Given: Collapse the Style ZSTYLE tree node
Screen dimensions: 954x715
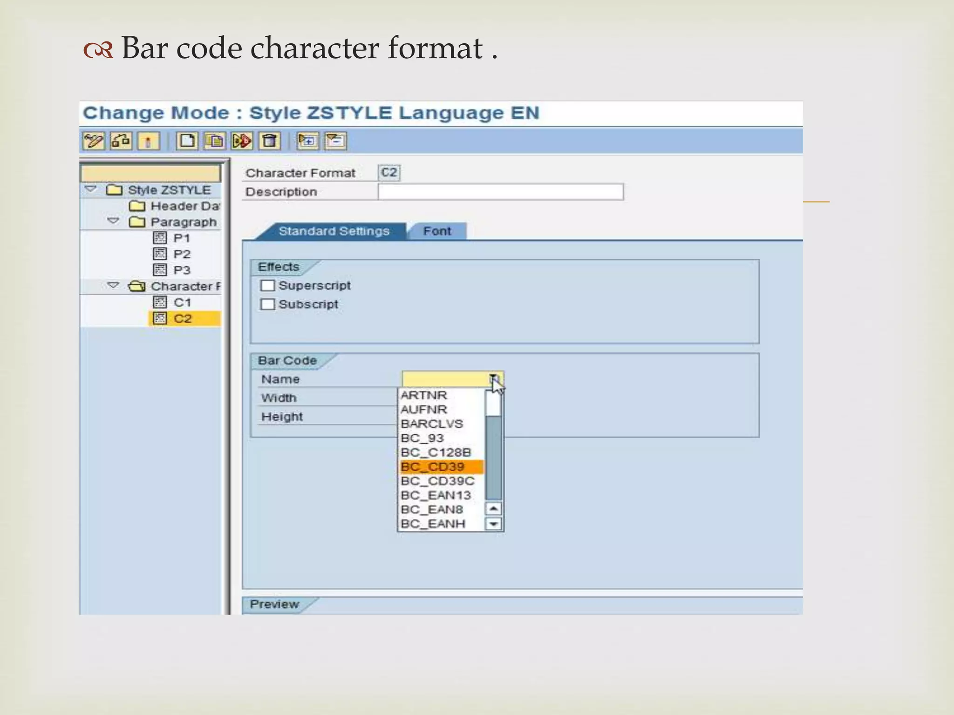Looking at the screenshot, I should (x=90, y=189).
